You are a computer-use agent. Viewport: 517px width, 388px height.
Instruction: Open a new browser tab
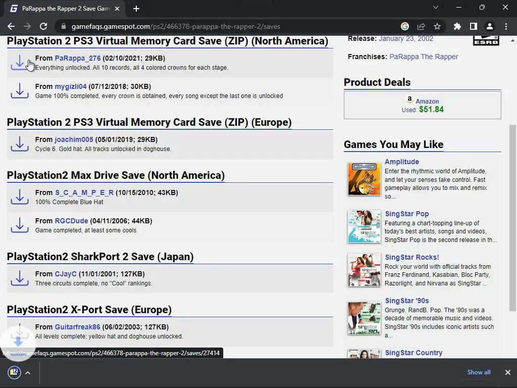(136, 9)
